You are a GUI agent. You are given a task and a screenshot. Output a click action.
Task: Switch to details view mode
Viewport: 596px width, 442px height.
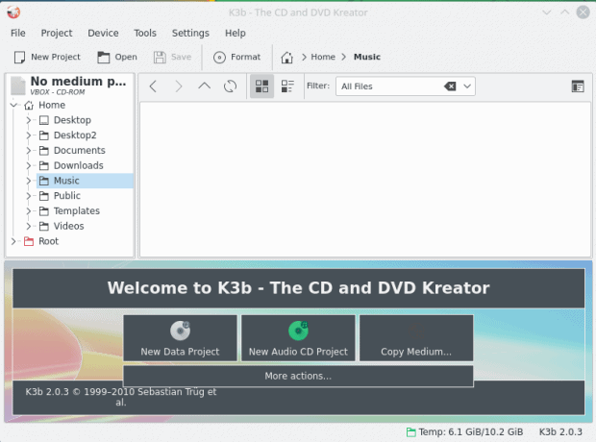[x=287, y=86]
